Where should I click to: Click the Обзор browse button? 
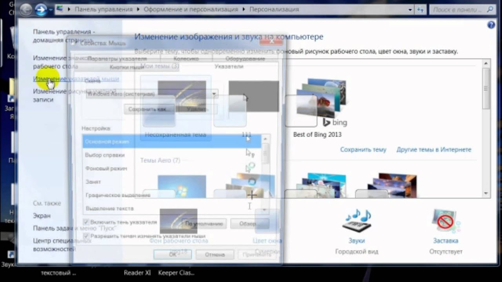coord(249,224)
